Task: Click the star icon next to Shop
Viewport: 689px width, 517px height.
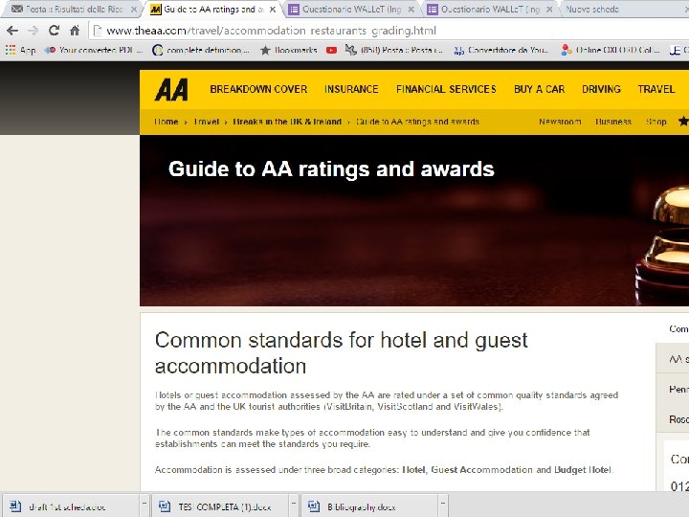Action: (683, 121)
